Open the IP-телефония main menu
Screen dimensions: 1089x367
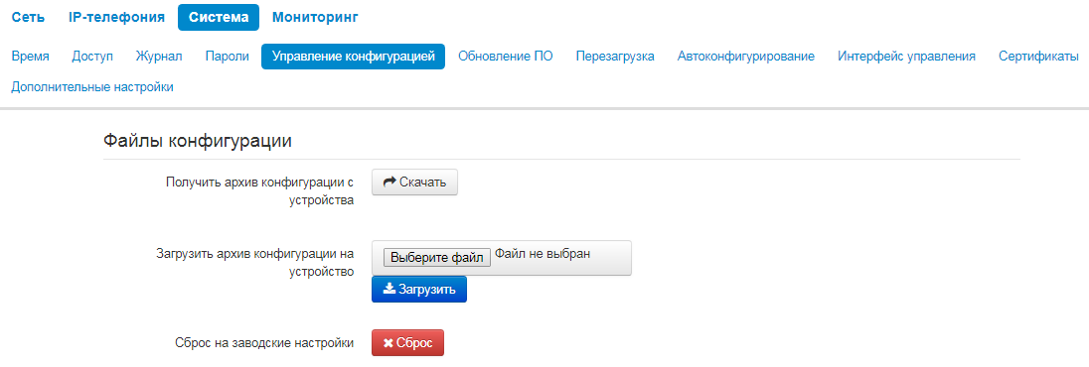(116, 17)
